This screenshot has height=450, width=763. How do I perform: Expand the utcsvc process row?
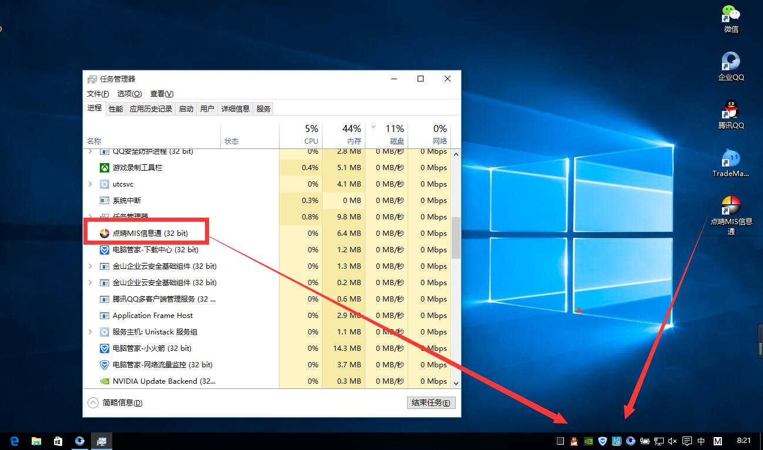click(90, 184)
